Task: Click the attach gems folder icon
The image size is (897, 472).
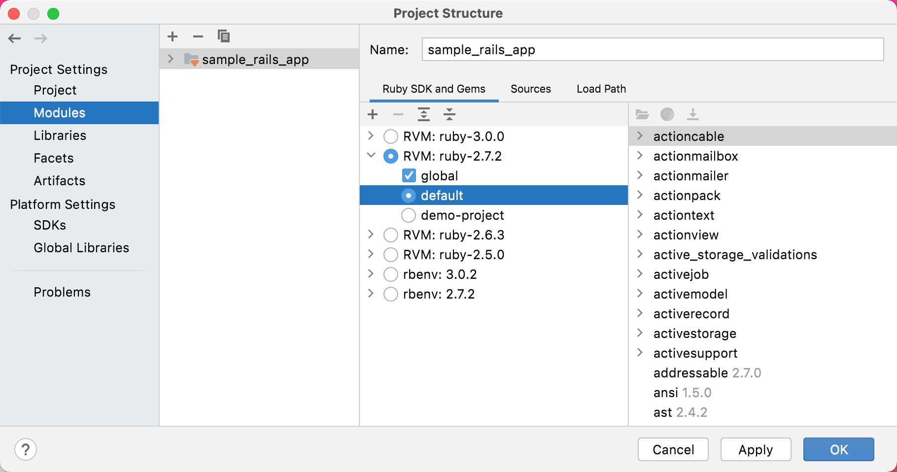Action: 642,114
